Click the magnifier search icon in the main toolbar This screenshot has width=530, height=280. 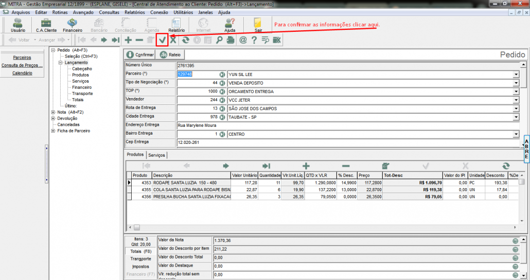219,40
